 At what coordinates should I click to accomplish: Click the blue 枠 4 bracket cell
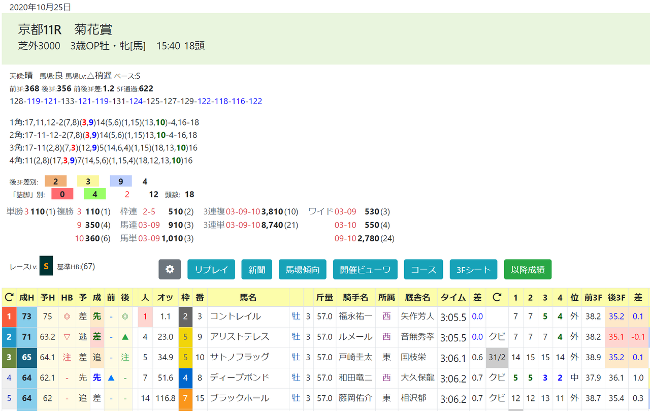(x=185, y=377)
